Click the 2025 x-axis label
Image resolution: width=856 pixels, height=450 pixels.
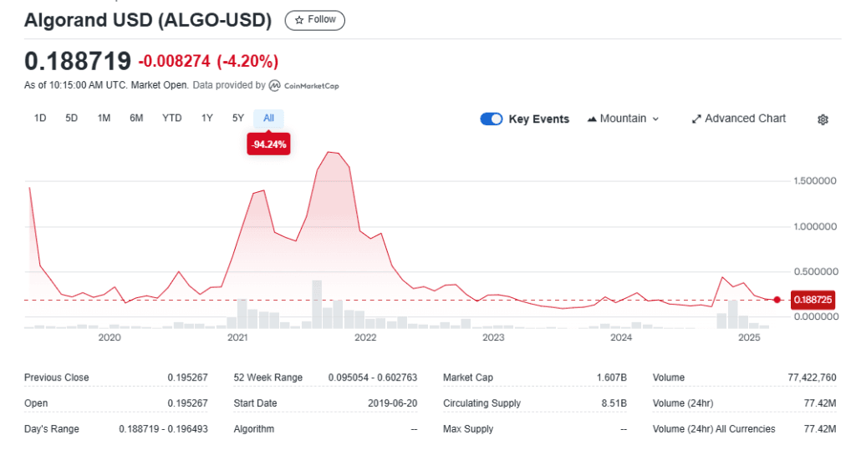(749, 337)
